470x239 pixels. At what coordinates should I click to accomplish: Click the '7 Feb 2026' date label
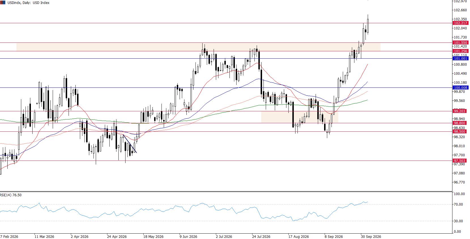(x=9, y=236)
